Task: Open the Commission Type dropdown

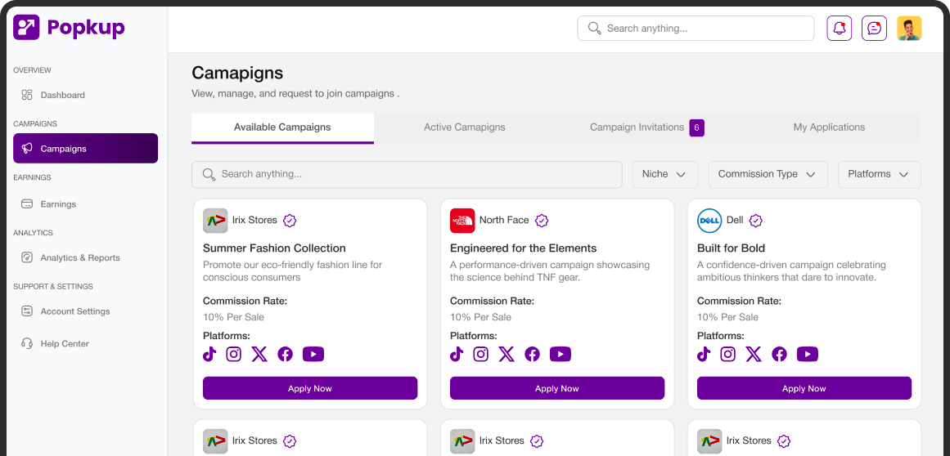Action: 767,174
